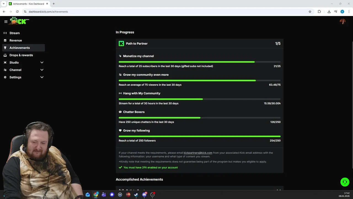Image resolution: width=353 pixels, height=199 pixels.
Task: Open the Stream sidebar page
Action: 23,33
